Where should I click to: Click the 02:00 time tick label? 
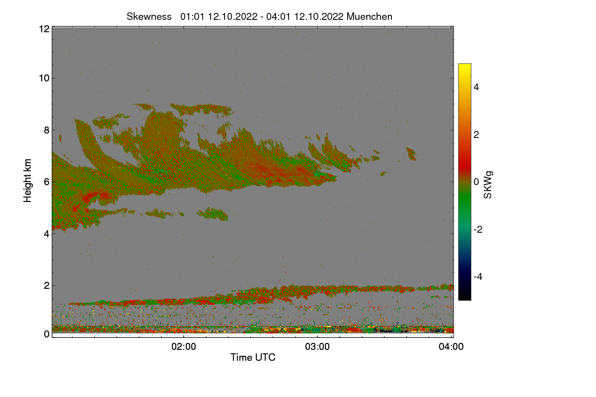pos(184,347)
